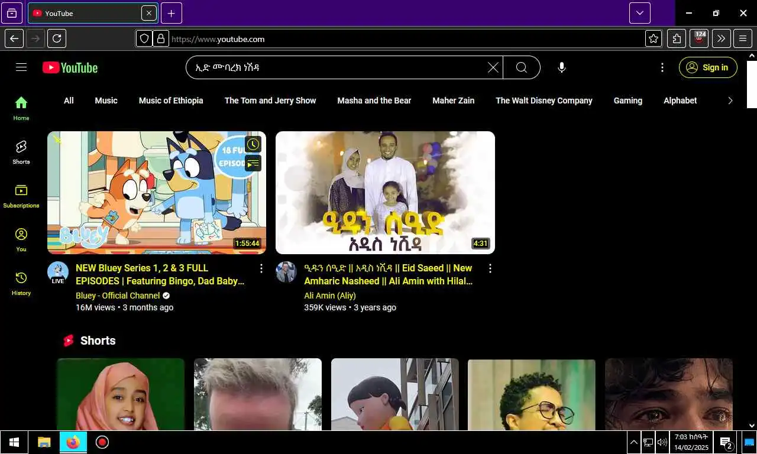Open the You section in sidebar
The height and width of the screenshot is (454, 757).
21,239
